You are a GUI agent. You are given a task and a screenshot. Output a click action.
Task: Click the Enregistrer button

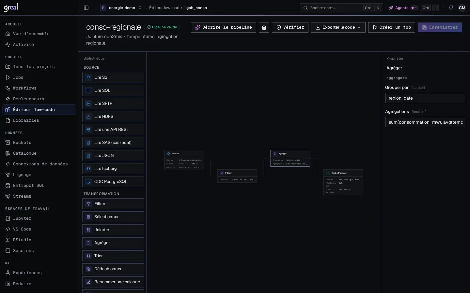pyautogui.click(x=440, y=27)
